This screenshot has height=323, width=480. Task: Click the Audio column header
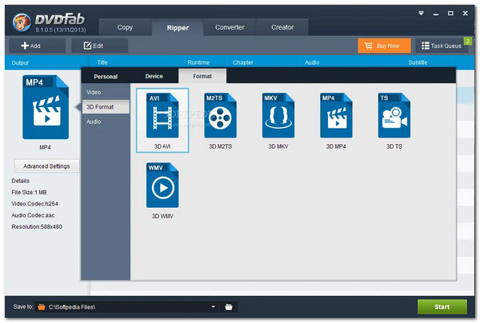(x=312, y=62)
